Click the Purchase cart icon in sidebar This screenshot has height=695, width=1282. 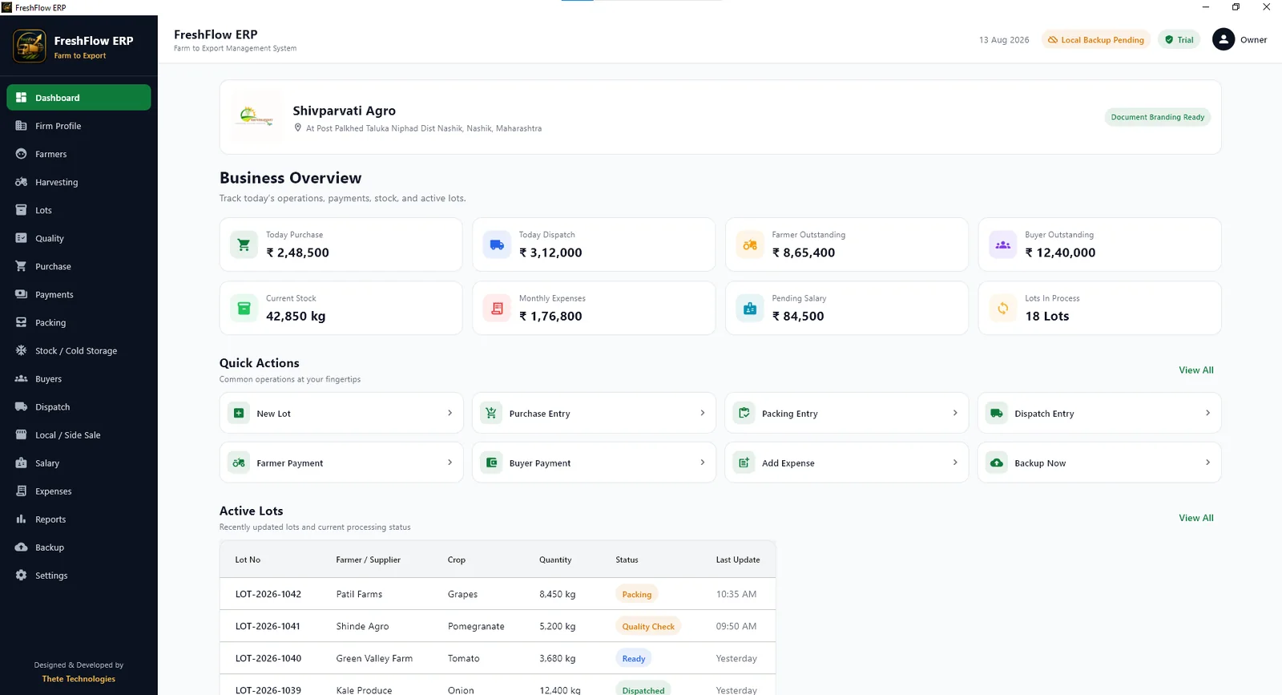tap(21, 266)
